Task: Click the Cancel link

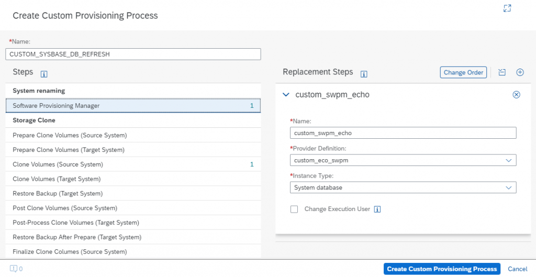Action: (518, 269)
